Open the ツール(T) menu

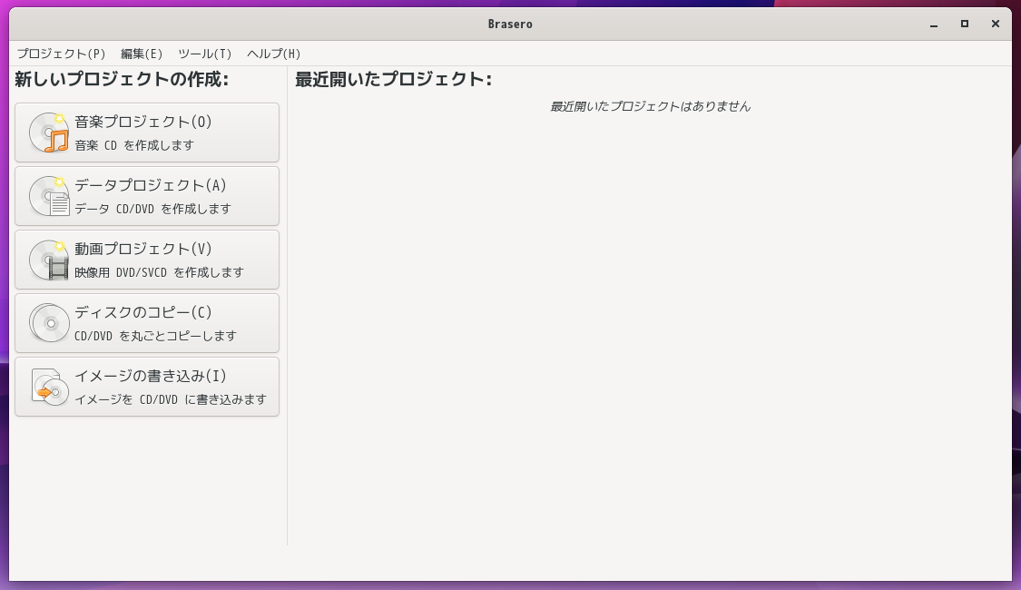[204, 54]
